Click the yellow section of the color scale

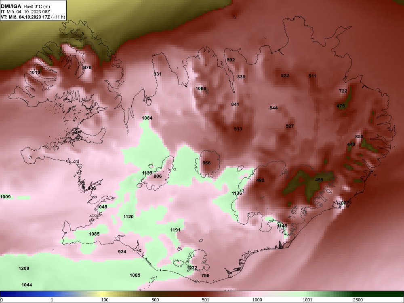[103, 294]
